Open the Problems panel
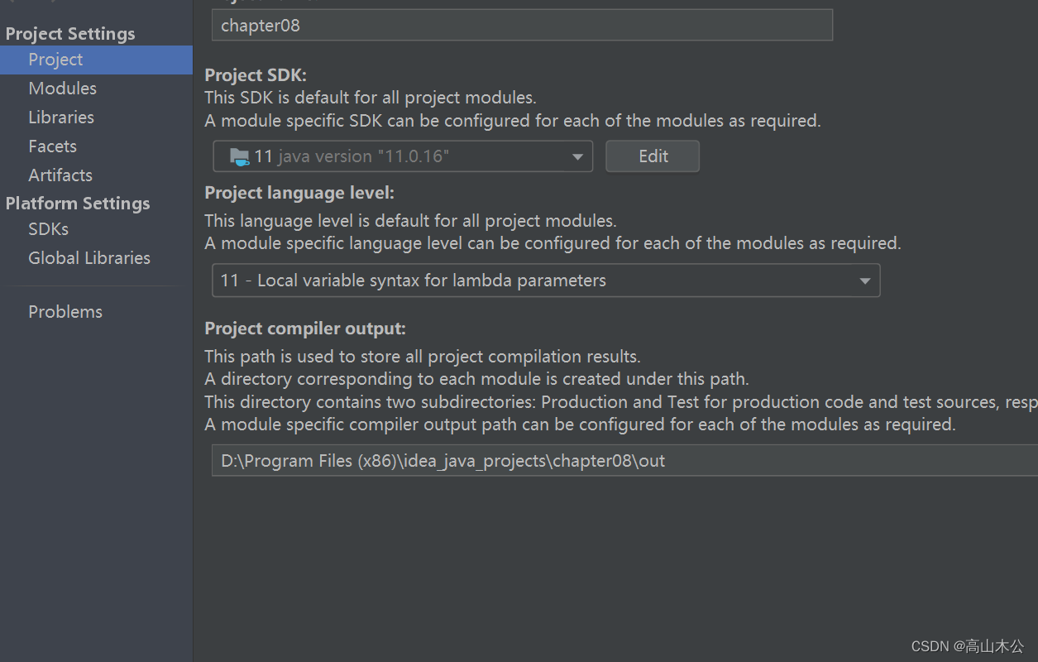This screenshot has width=1038, height=662. click(65, 311)
